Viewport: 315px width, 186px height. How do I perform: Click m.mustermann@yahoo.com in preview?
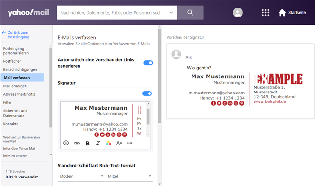tap(216, 93)
